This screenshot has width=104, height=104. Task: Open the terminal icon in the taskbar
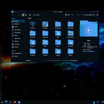pyautogui.click(x=10, y=102)
